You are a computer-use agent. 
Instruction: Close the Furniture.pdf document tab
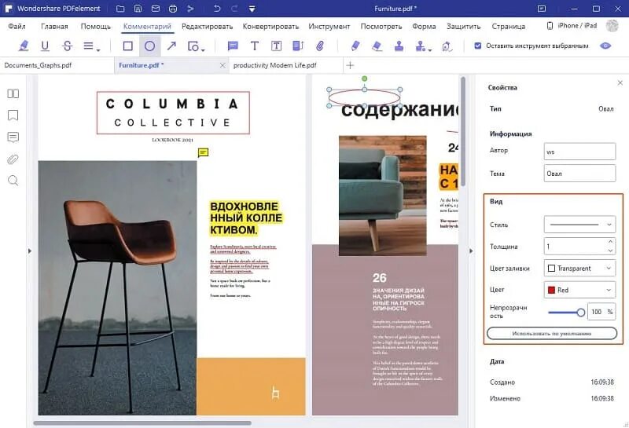coord(223,65)
